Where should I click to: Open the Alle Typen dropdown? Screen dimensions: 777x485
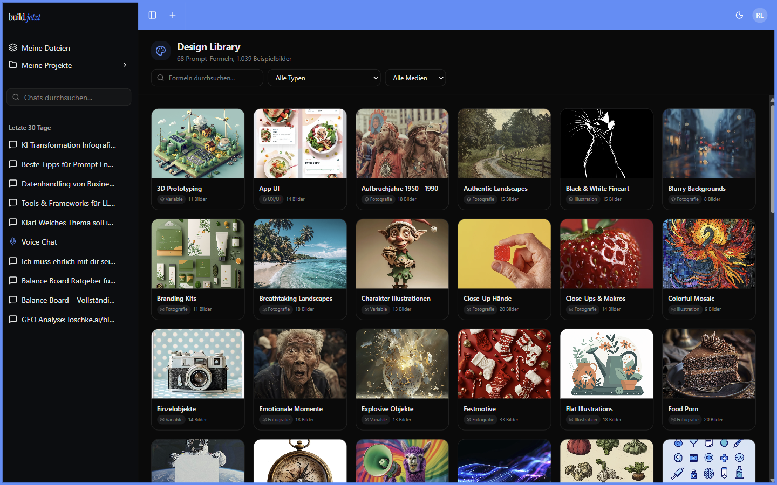pyautogui.click(x=324, y=78)
